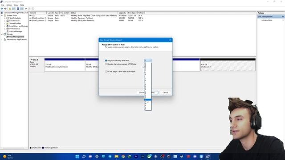285x160 pixels.
Task: Sort by the Volume column header
Action: pos(38,13)
